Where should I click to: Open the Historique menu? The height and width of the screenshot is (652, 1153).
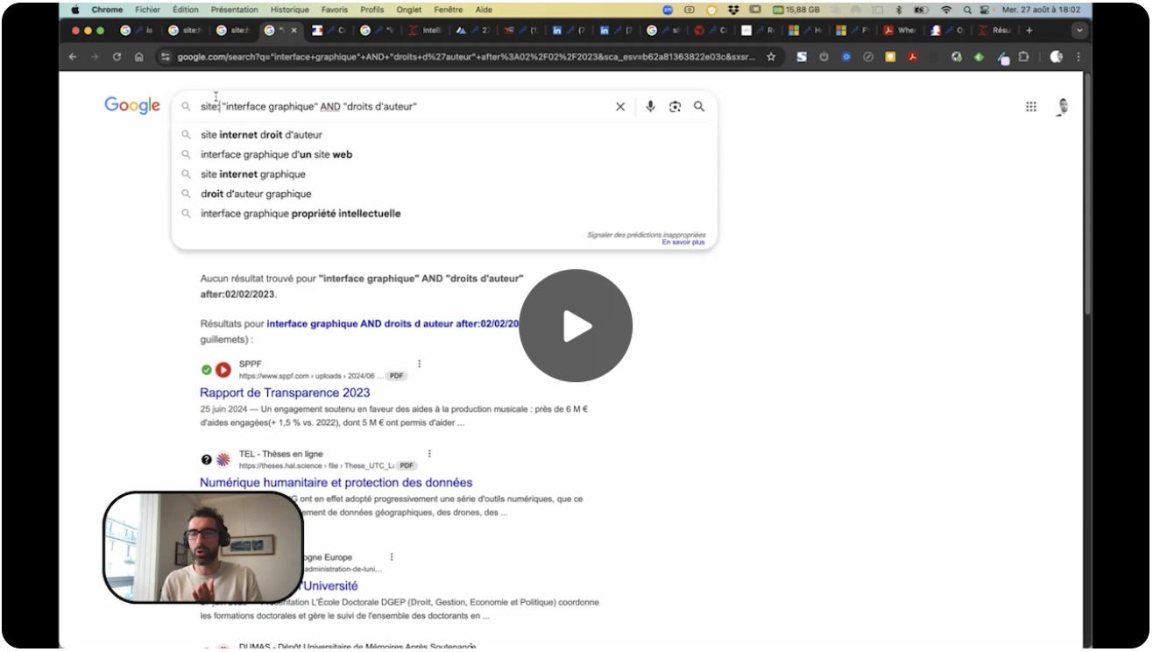click(289, 10)
